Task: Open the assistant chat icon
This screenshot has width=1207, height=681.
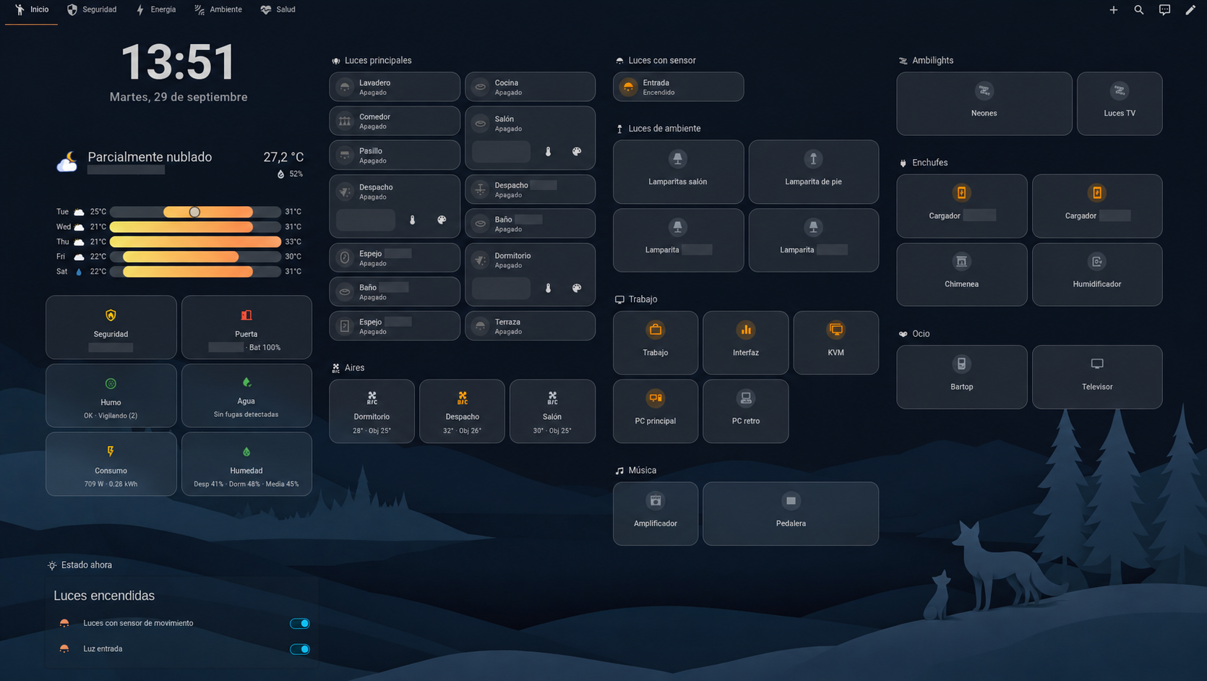Action: point(1164,10)
